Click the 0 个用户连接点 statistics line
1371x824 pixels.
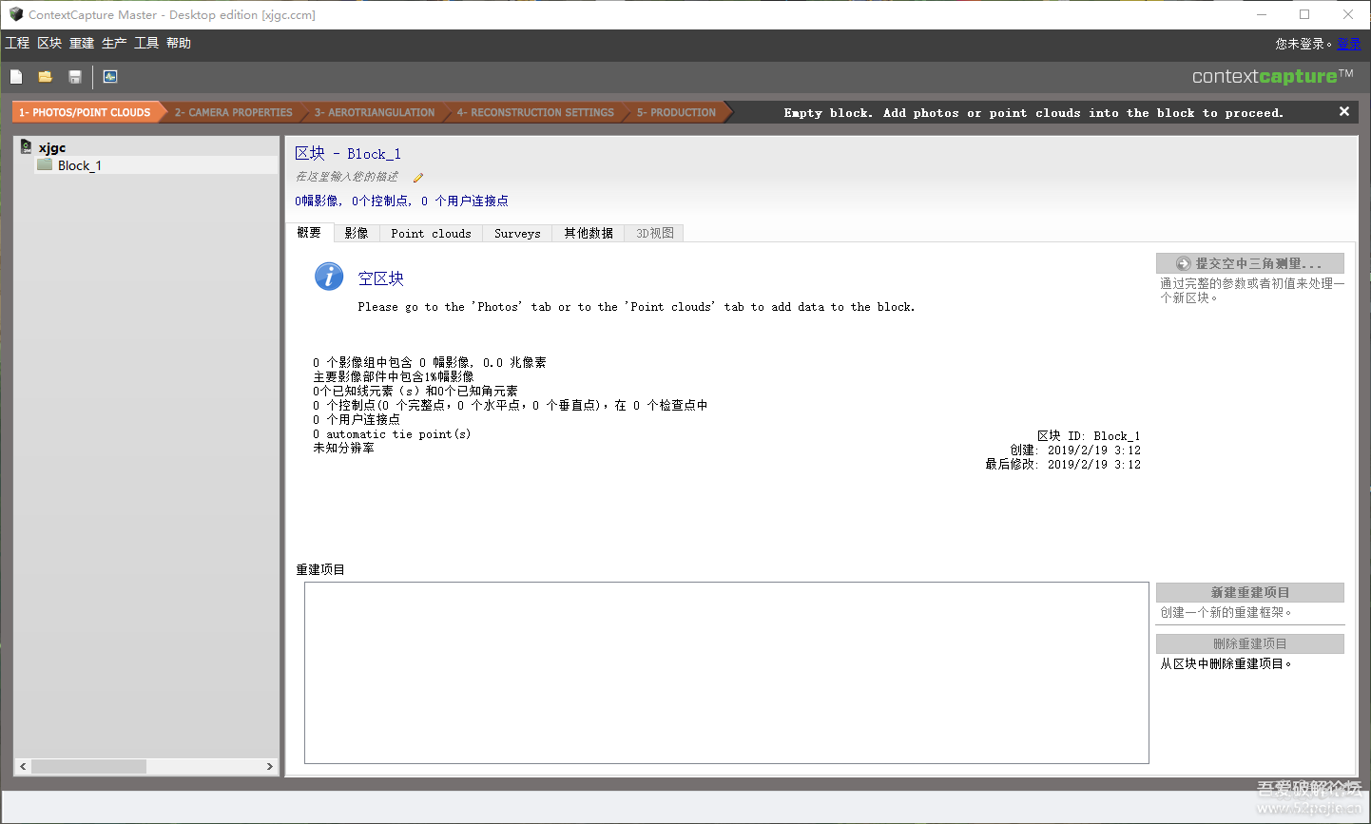click(x=357, y=419)
